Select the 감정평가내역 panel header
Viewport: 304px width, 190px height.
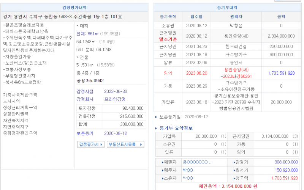[75, 8]
